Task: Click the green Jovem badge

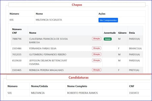Action: [108, 39]
